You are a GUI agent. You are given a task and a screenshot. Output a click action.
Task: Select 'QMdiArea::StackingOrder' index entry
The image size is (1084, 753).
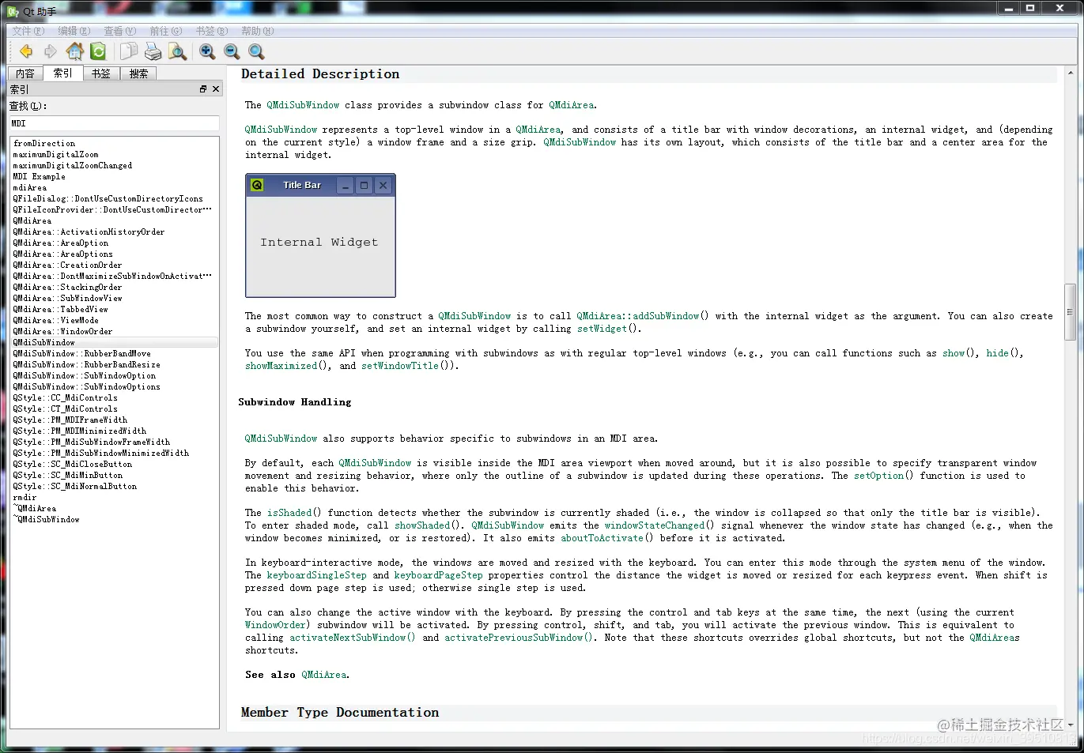pyautogui.click(x=67, y=288)
